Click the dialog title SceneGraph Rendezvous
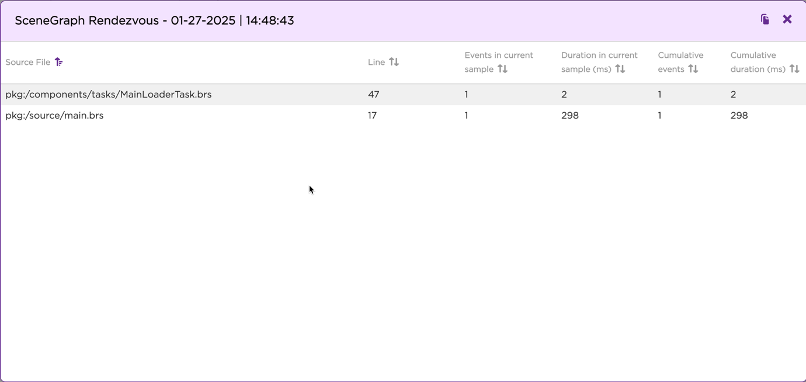This screenshot has height=382, width=806. [x=154, y=20]
